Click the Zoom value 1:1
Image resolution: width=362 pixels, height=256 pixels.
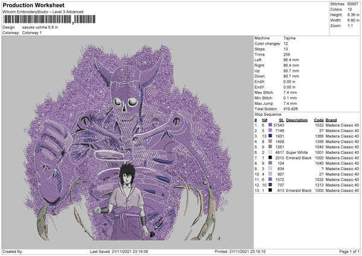tap(350, 25)
